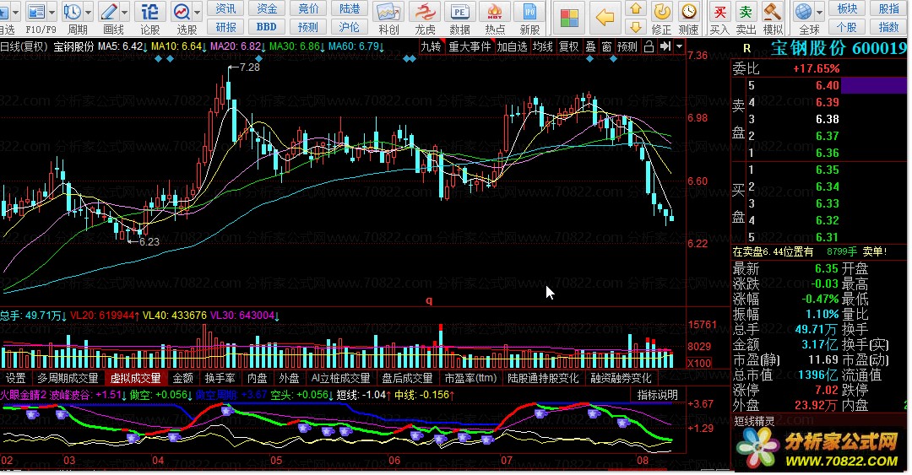Screen dimensions: 912x475
Task: Toggle 均线 moving average lines
Action: [x=543, y=46]
